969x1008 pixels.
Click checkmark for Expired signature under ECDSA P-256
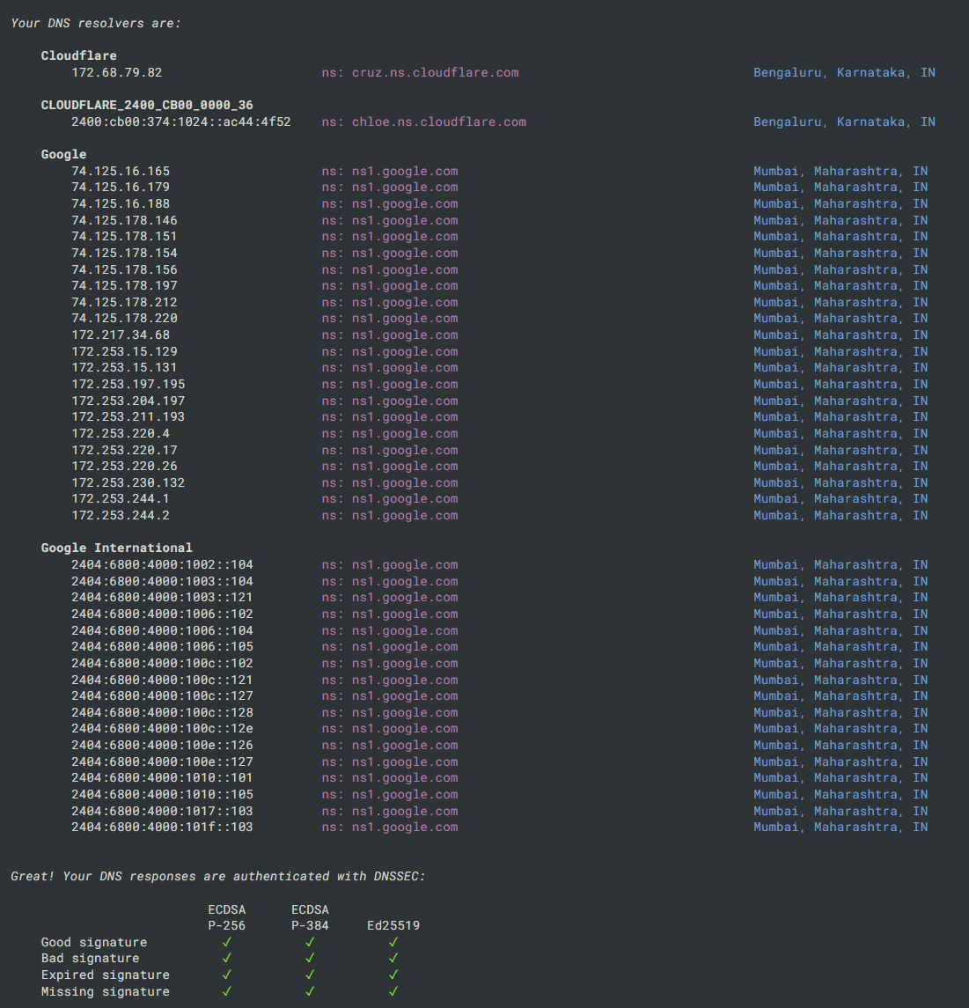(x=227, y=975)
